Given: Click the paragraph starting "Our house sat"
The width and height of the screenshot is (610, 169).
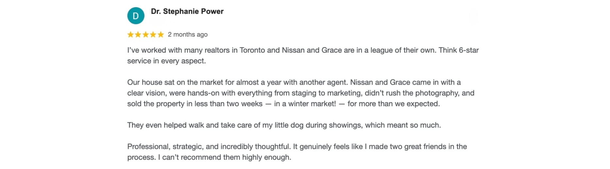Looking at the screenshot, I should pos(301,93).
